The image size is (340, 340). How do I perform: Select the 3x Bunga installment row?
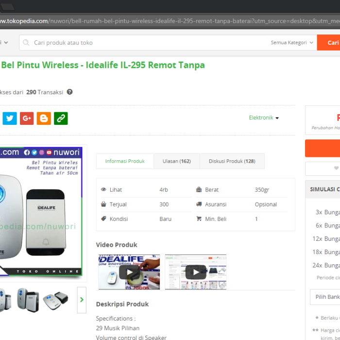328,212
